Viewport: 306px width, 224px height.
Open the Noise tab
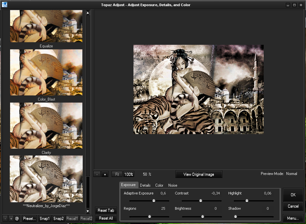pyautogui.click(x=173, y=185)
